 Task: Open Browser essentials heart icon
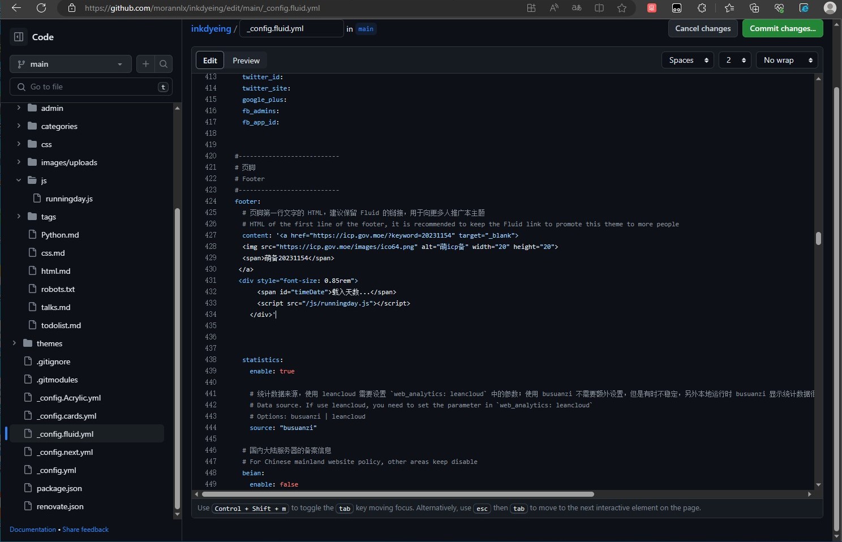pyautogui.click(x=779, y=8)
